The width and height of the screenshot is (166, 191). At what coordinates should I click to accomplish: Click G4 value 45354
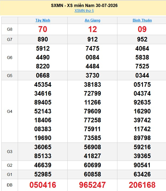pos(43,85)
